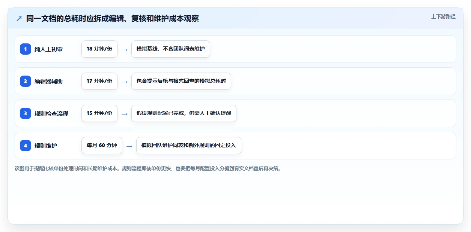Screen dimensions: 471x232
Task: Click the note 模拟基线，不含团队词表维护
Action: (x=171, y=49)
